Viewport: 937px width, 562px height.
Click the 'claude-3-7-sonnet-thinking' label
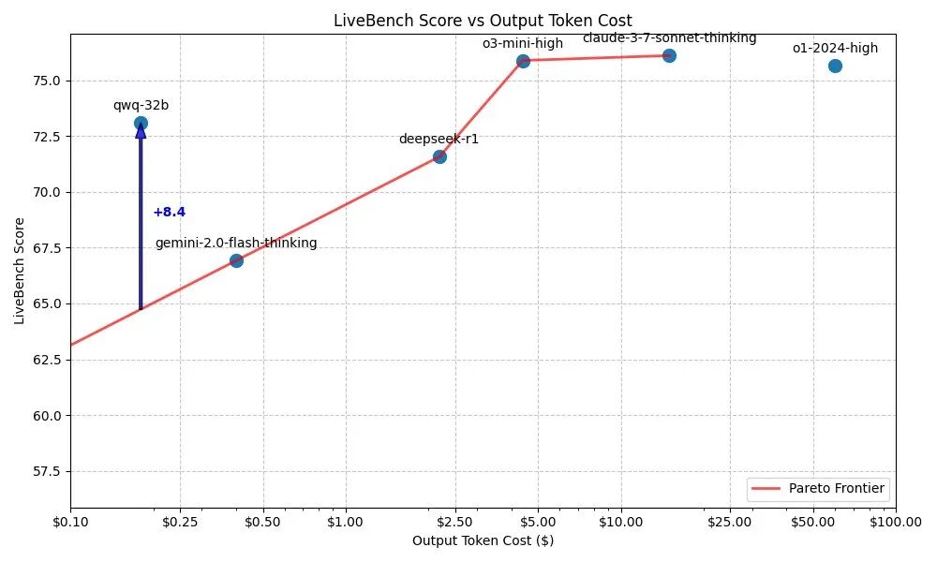pyautogui.click(x=669, y=38)
